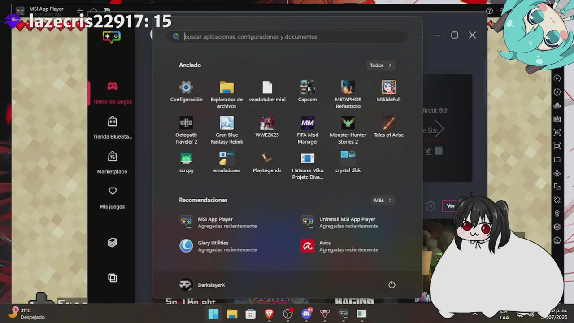Expand all apps with the Todos button
Image resolution: width=574 pixels, height=323 pixels.
tap(381, 65)
